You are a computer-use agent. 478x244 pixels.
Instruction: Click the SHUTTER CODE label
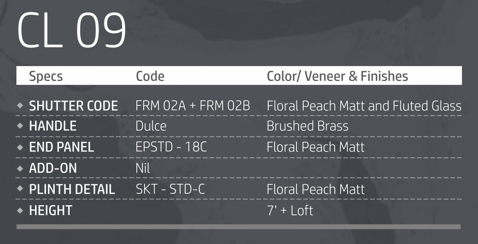(x=73, y=106)
